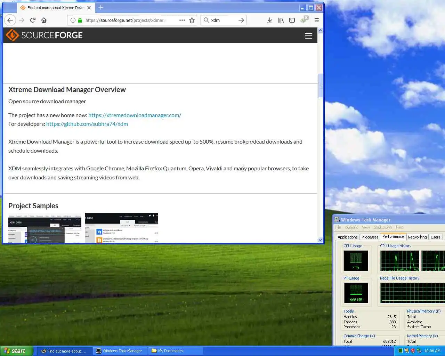Open the Firefox downloads panel

269,20
